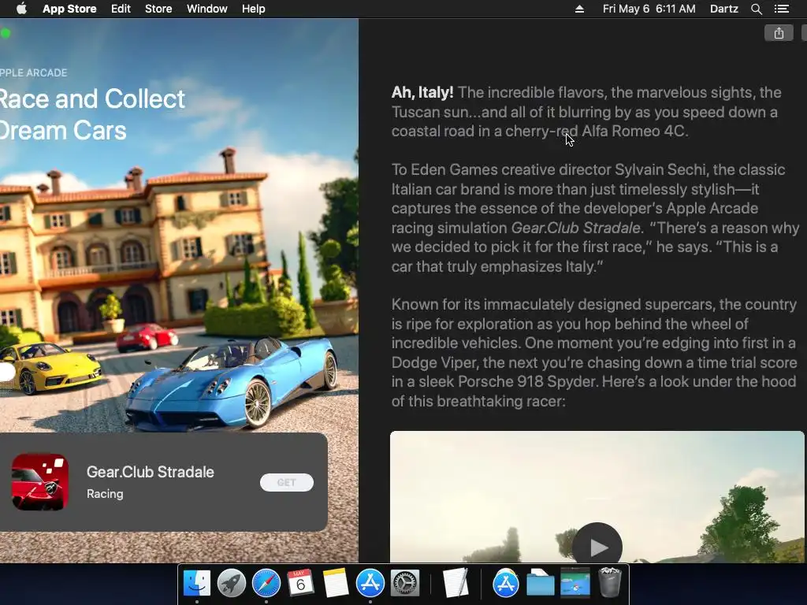Click the Race and Collect Dream Cars headline
807x605 pixels.
(x=93, y=114)
